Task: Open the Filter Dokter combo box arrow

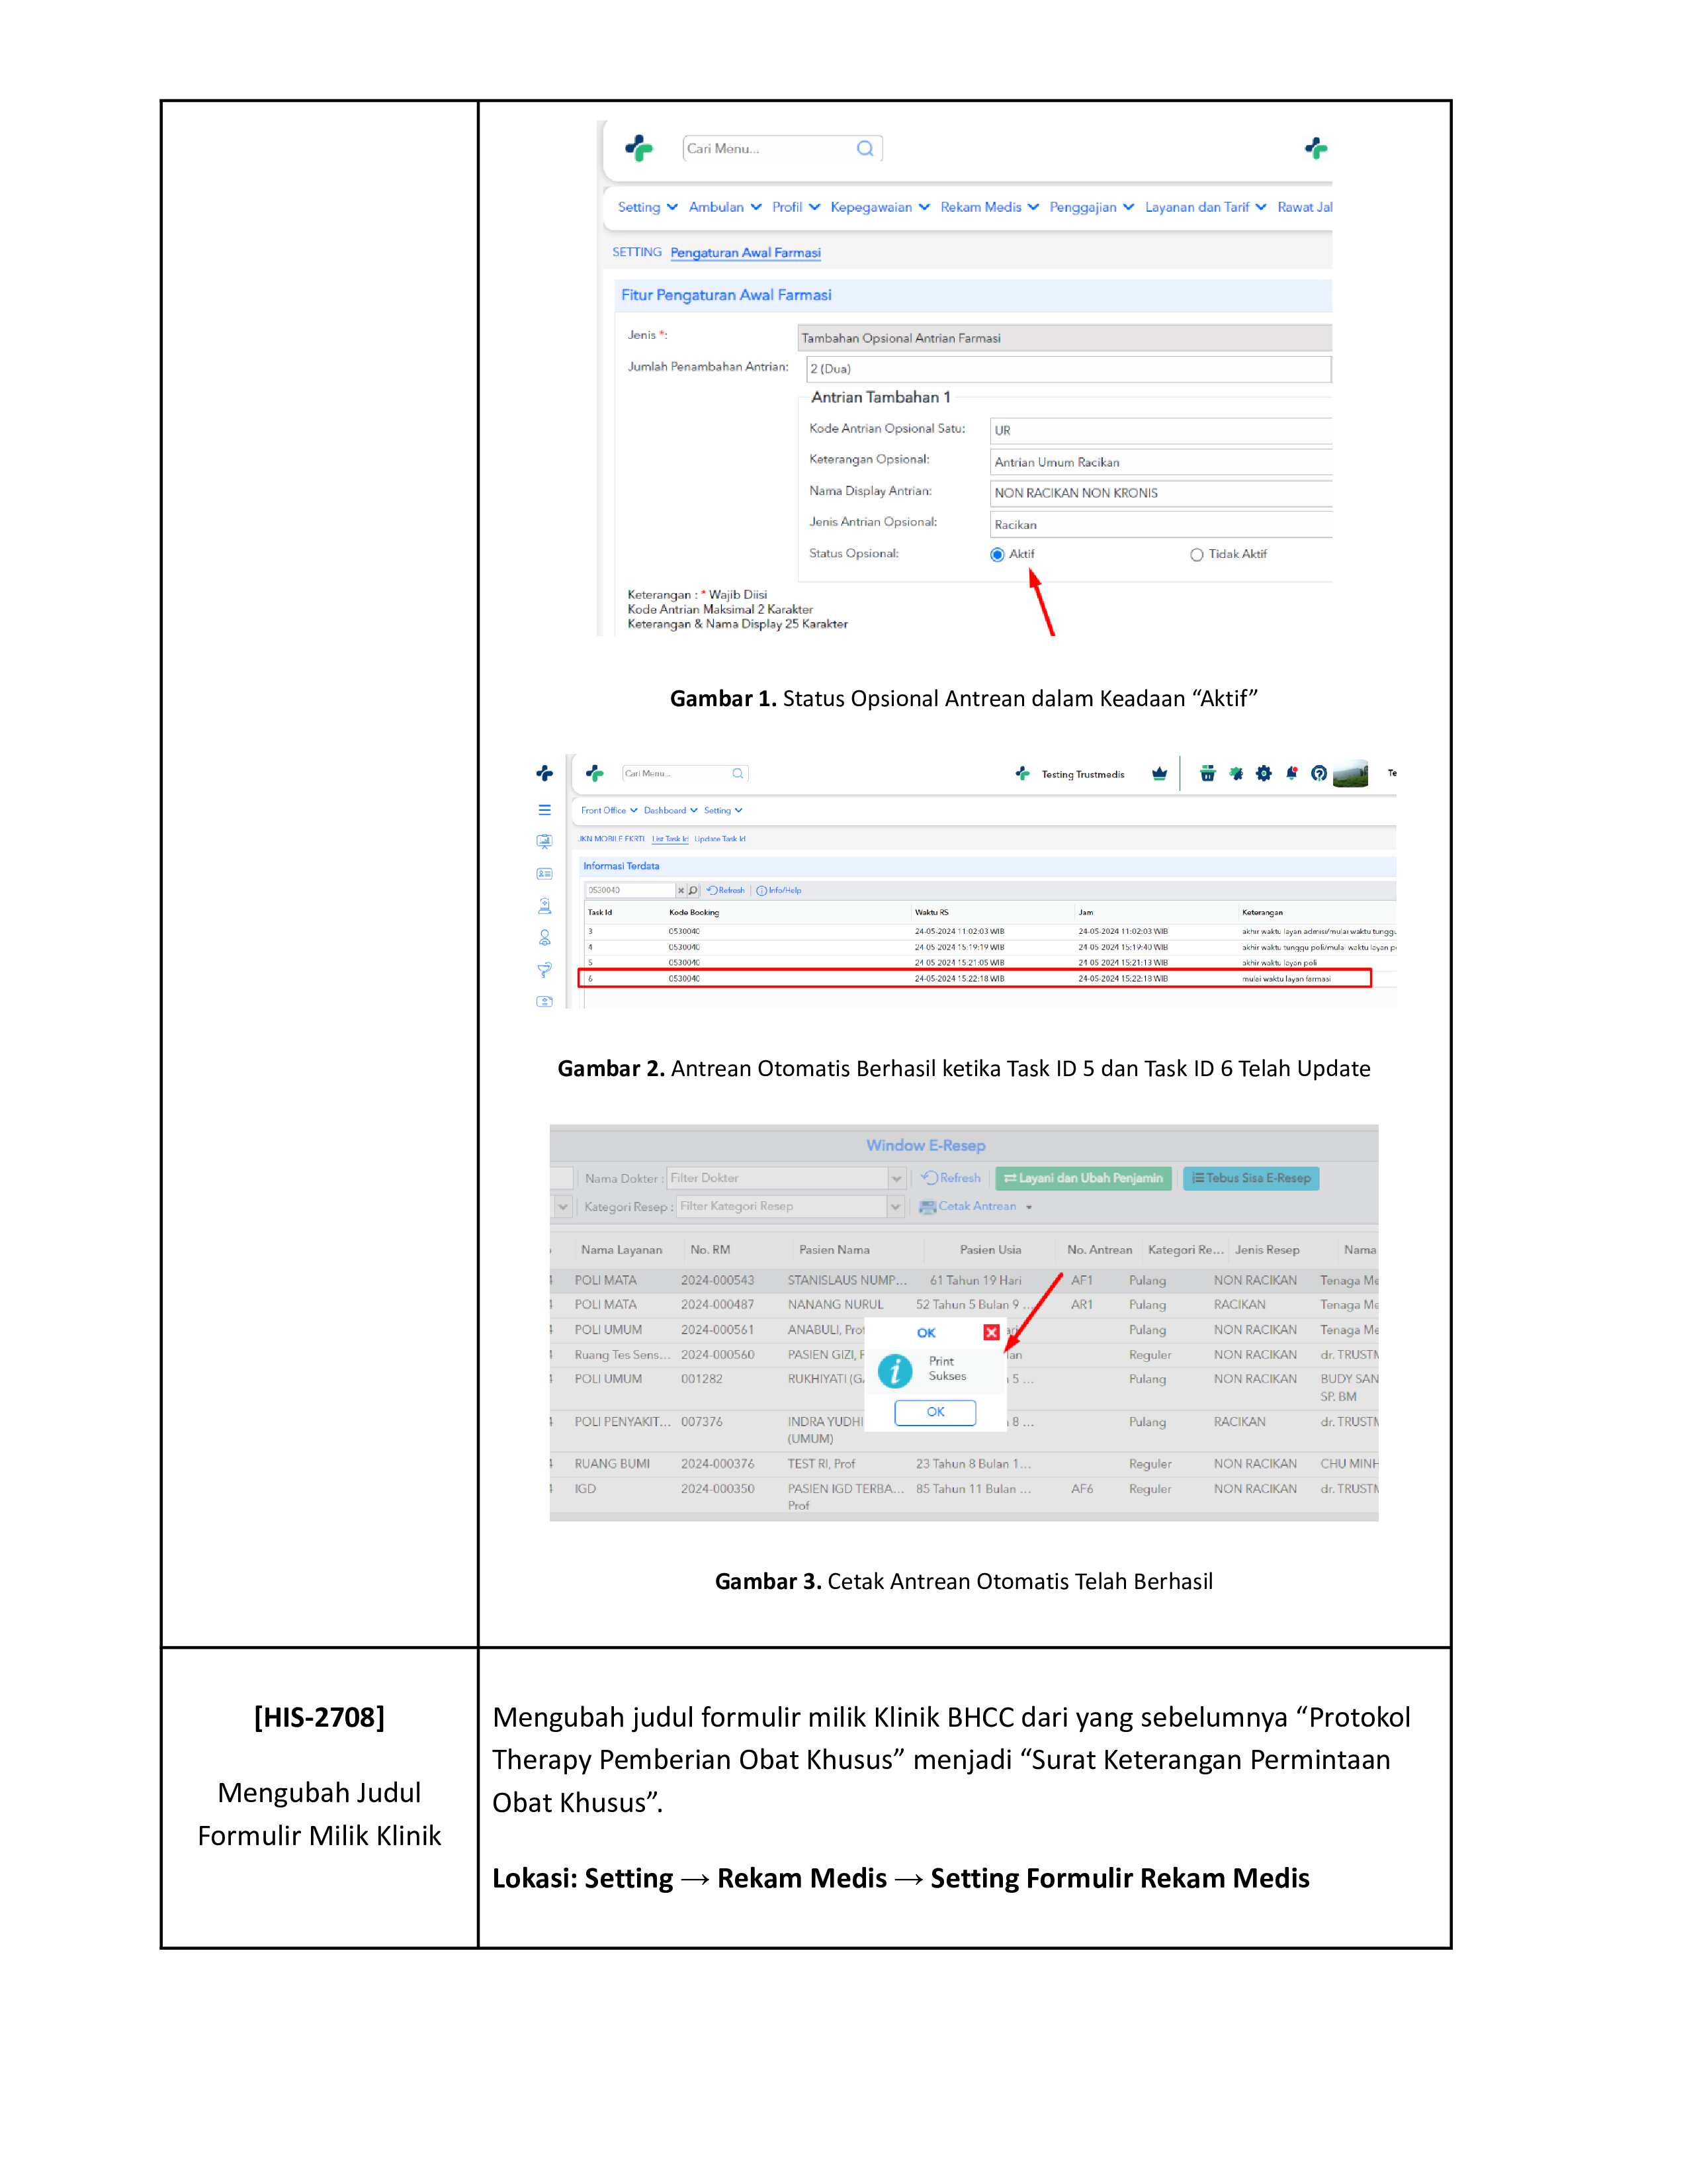Action: [x=896, y=1179]
